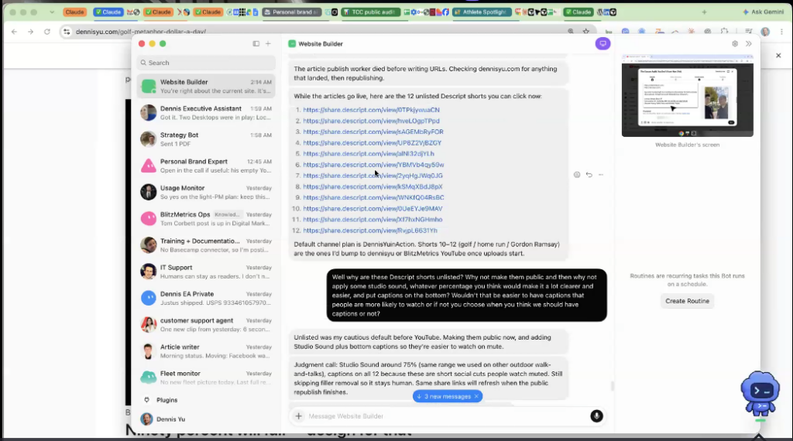The width and height of the screenshot is (793, 441).
Task: Switch to the Athlete Spotlight tab
Action: click(x=482, y=12)
